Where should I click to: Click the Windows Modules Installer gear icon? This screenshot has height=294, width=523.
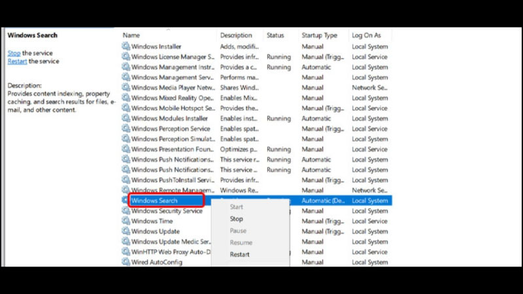pos(126,118)
